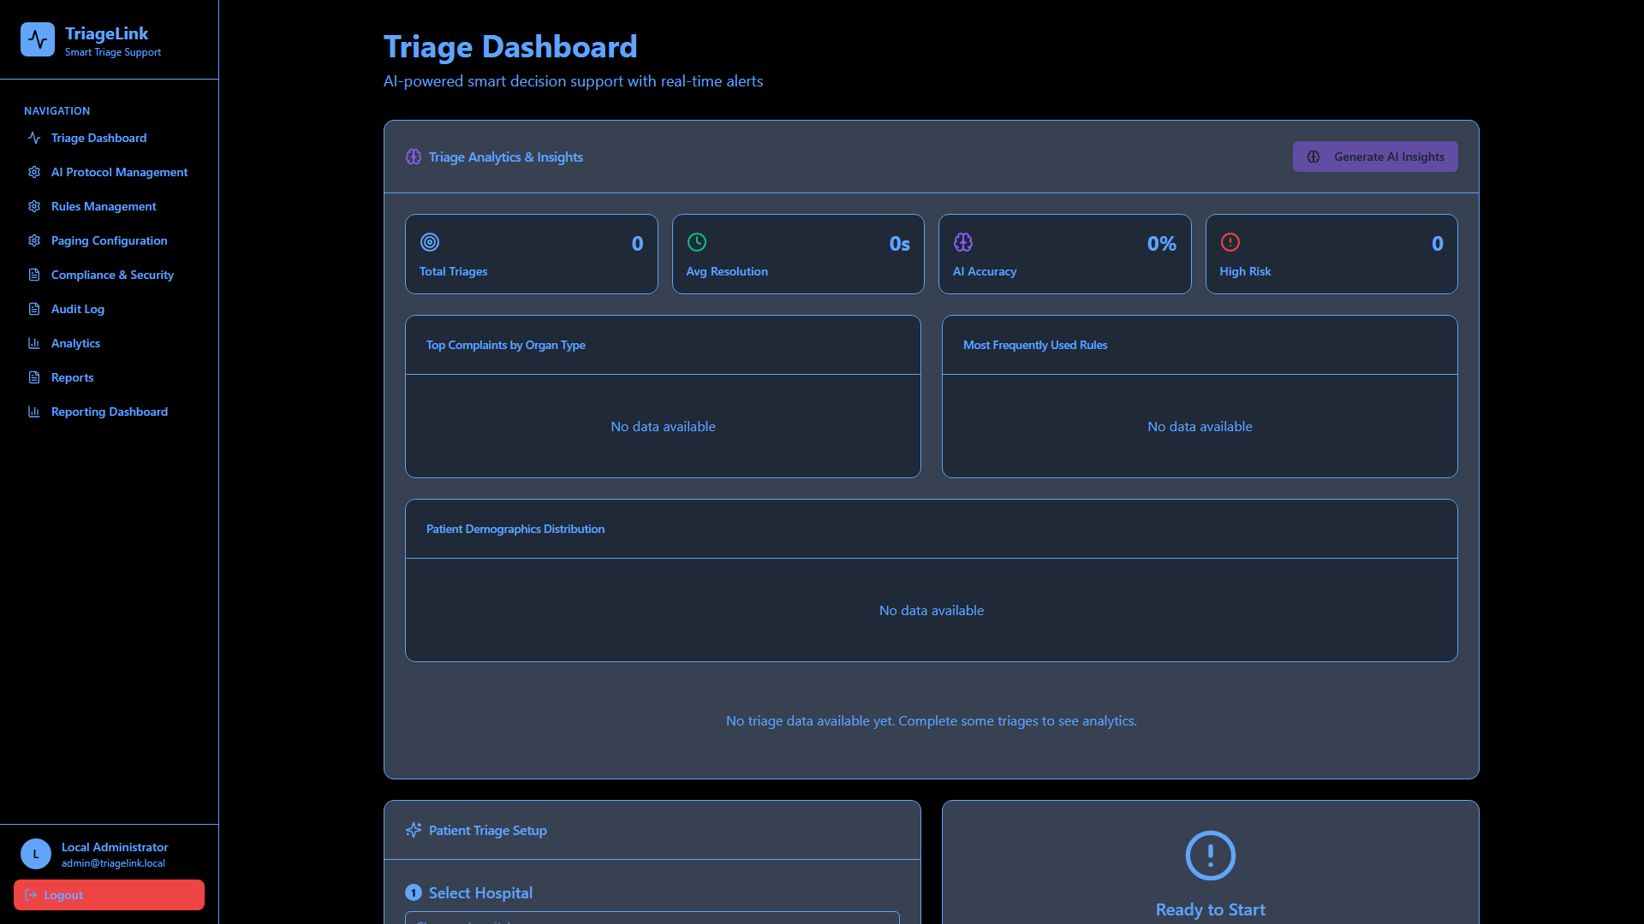The width and height of the screenshot is (1644, 924).
Task: Open the Audit Log
Action: point(109,309)
